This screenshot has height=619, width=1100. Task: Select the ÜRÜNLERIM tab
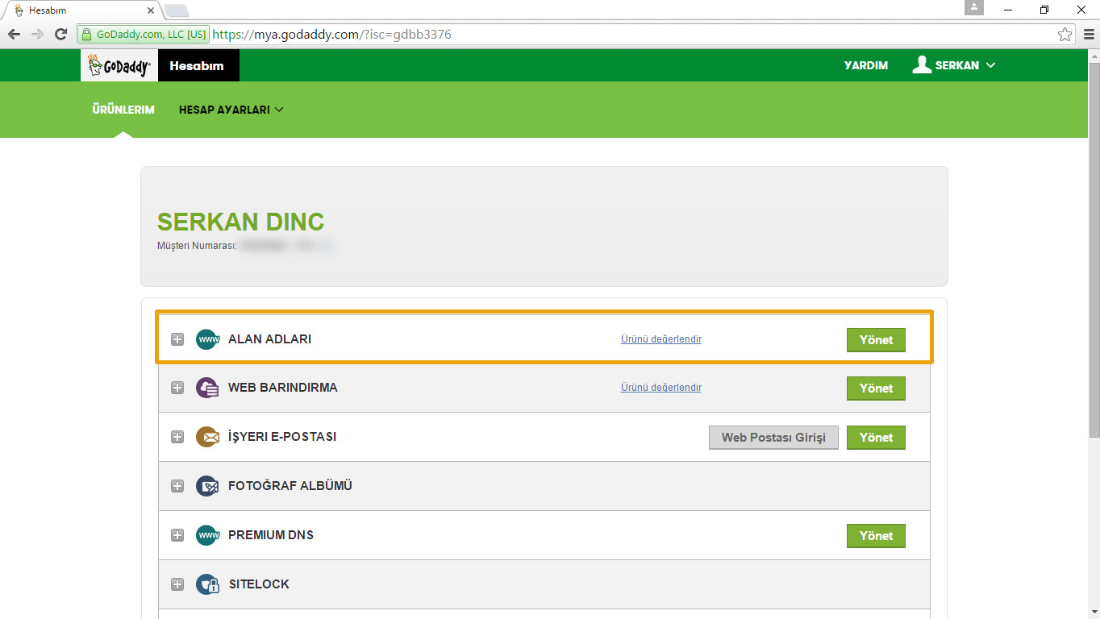click(x=123, y=110)
